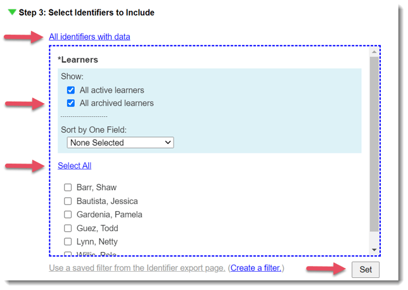Tick the Gardenia, Pamela checkbox
Viewport: 408px width, 290px height.
(x=68, y=215)
